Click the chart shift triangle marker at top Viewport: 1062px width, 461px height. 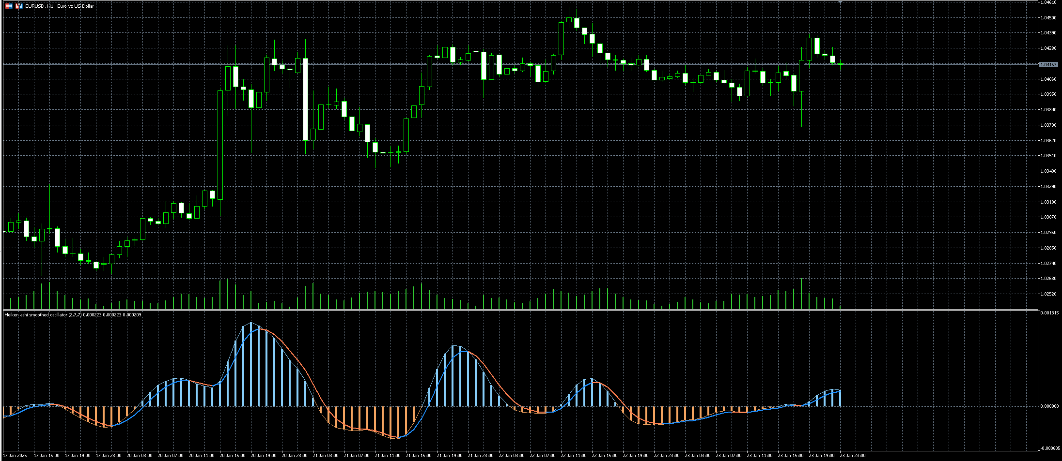pyautogui.click(x=841, y=2)
